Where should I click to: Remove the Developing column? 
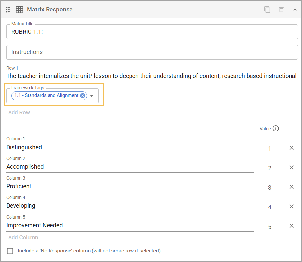(292, 206)
